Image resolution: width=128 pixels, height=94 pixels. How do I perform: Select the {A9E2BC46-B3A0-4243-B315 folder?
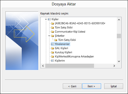pyautogui.click(x=80, y=23)
